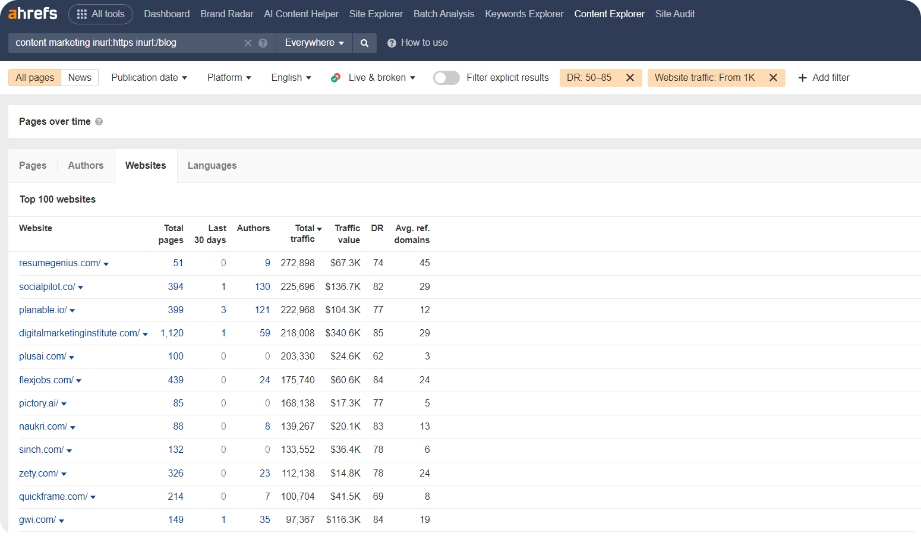Open search syntax help question mark icon

pyautogui.click(x=263, y=43)
